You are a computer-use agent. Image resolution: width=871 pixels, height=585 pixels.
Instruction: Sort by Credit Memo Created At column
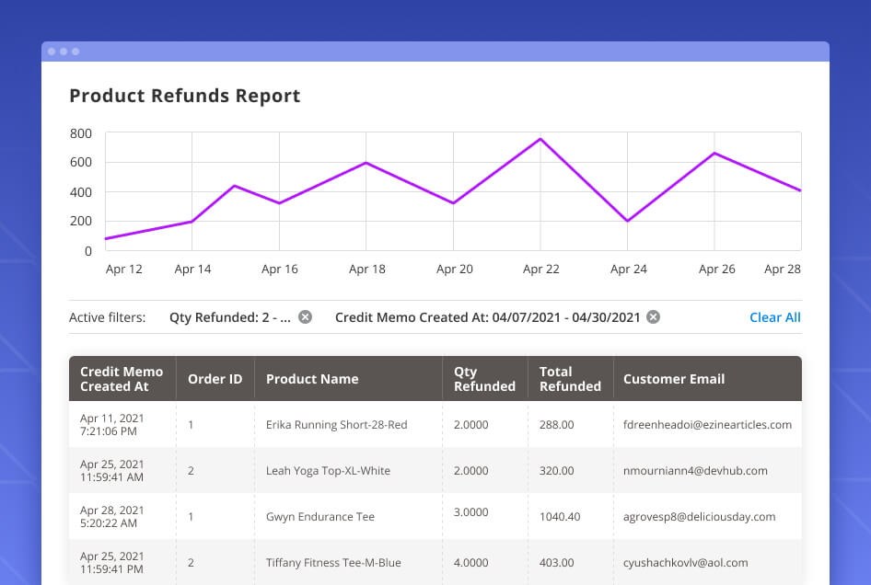122,379
